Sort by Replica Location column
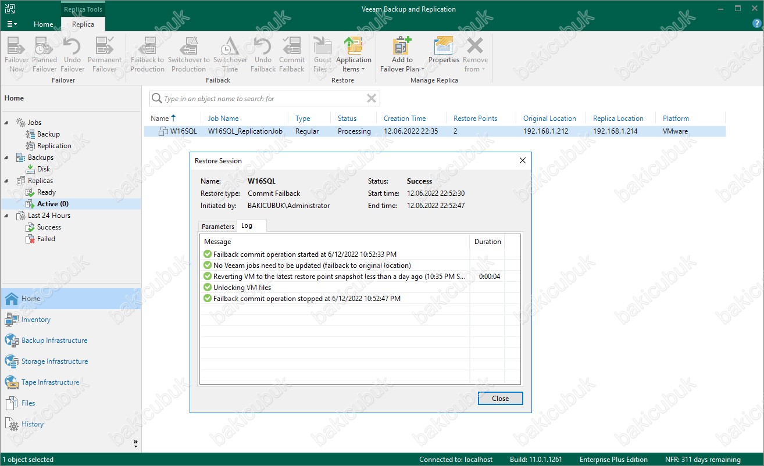 pos(618,119)
